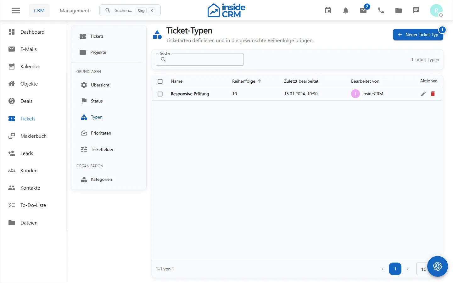Click the To-Do-Liste checklist icon
Viewport: 453px width, 283px height.
12,205
